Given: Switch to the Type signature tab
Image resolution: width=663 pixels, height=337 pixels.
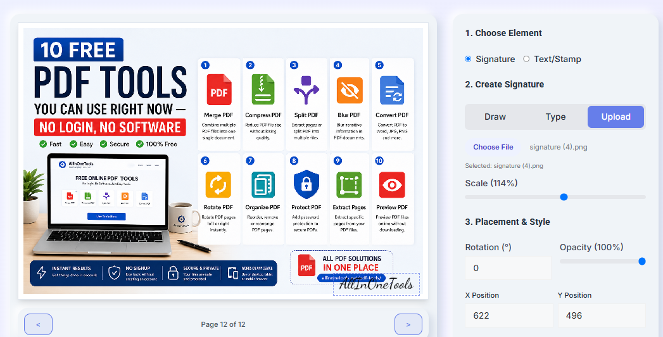Looking at the screenshot, I should coord(555,117).
